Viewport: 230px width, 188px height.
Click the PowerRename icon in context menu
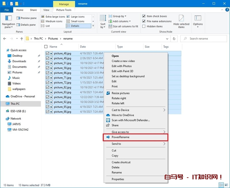(x=108, y=137)
